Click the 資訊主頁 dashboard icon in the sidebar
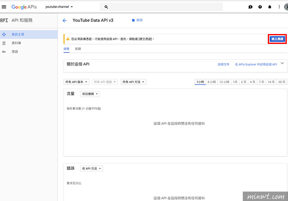This screenshot has height=201, width=288. tap(4, 34)
